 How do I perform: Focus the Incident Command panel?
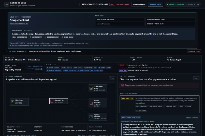196,78
